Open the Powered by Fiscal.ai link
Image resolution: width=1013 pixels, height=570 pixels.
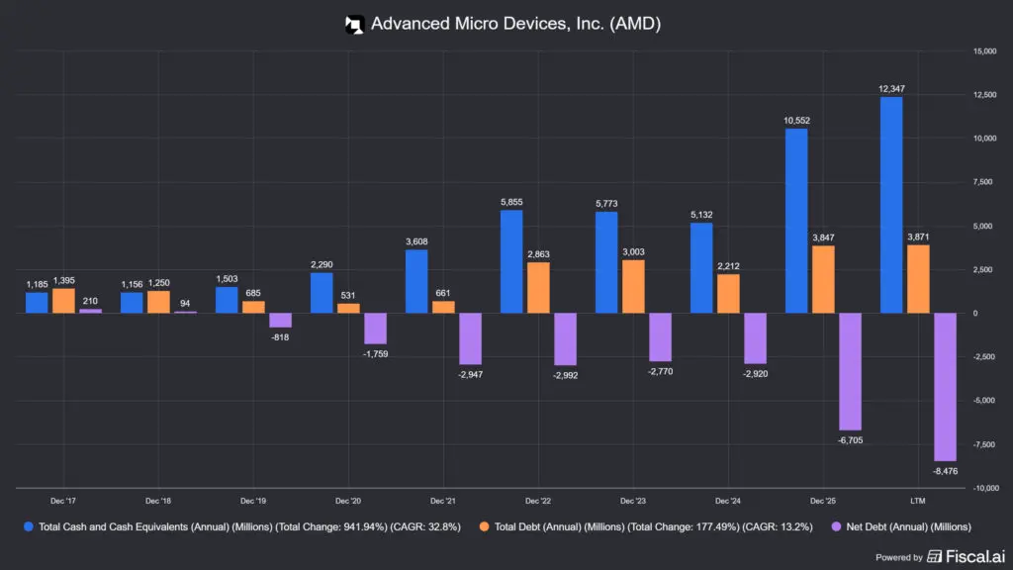[x=940, y=556]
